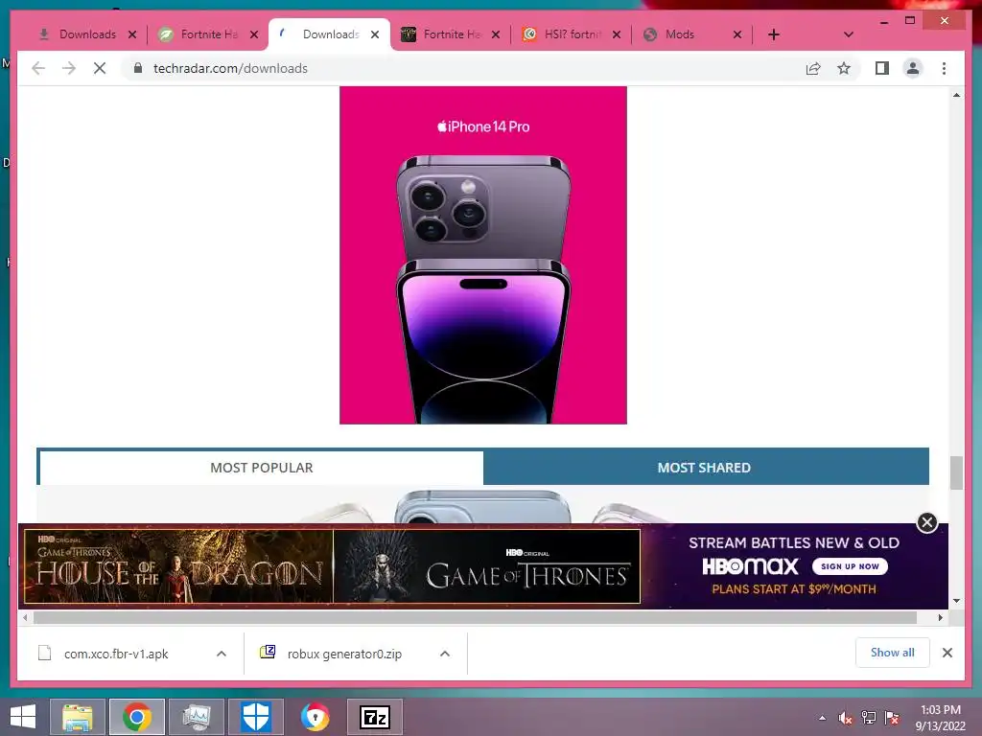Screen dimensions: 982x736
Task: Click the SIGN UP NOW button
Action: 850,566
